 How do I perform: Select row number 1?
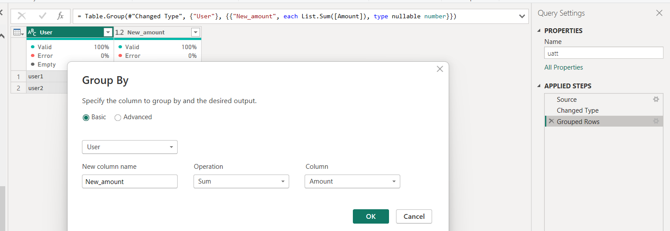point(18,77)
